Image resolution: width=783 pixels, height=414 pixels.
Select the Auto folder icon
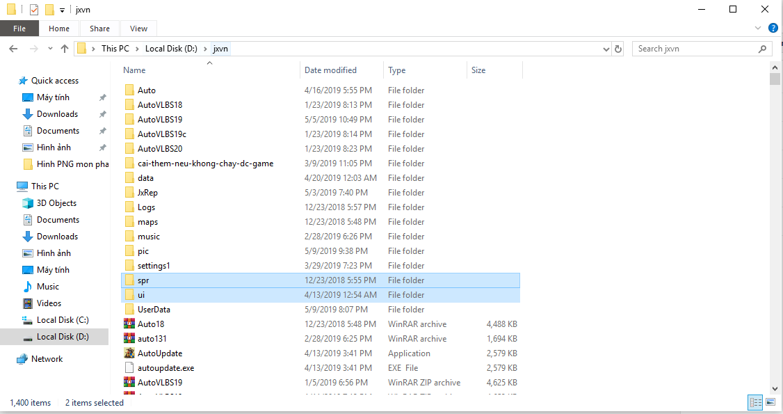(129, 90)
